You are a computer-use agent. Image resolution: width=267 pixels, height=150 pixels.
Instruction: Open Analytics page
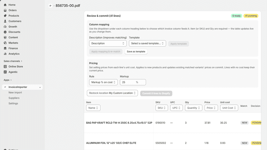coord(14,54)
